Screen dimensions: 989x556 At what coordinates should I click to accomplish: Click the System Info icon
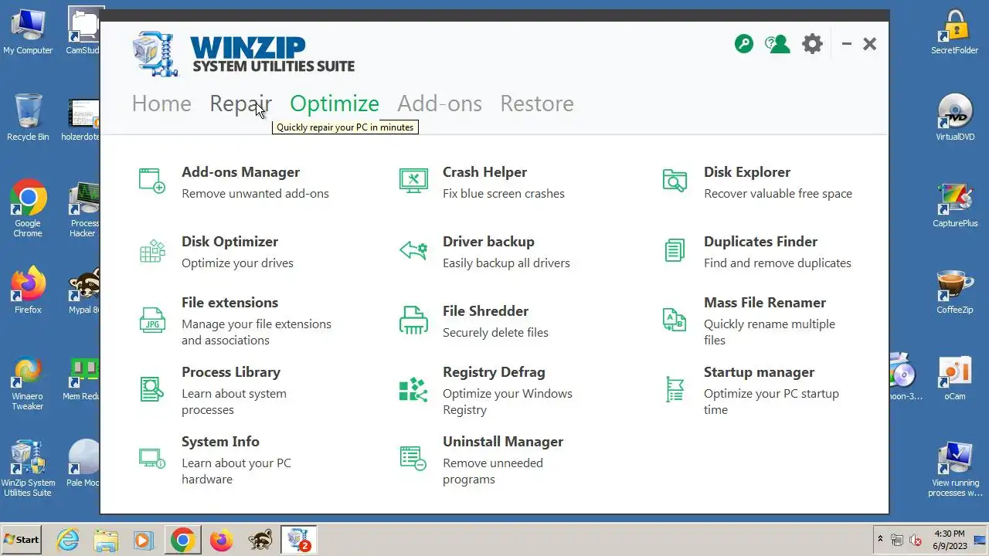tap(152, 459)
